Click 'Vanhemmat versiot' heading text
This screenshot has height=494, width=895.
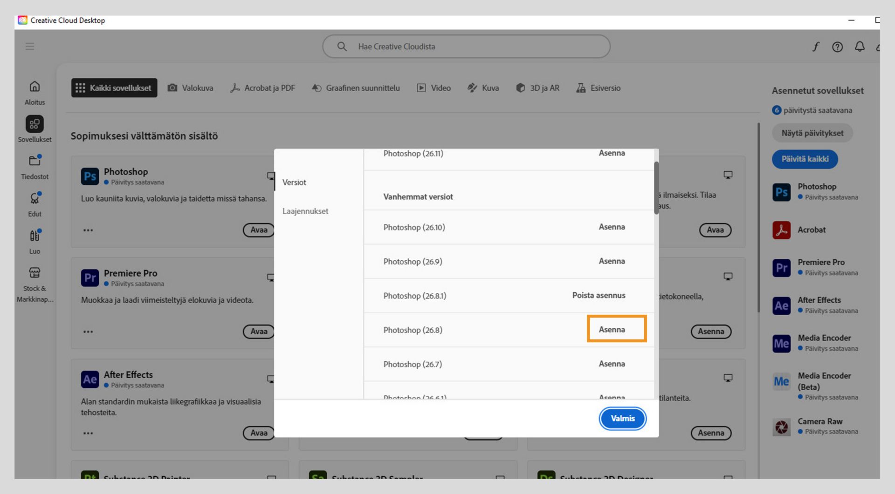pyautogui.click(x=418, y=197)
